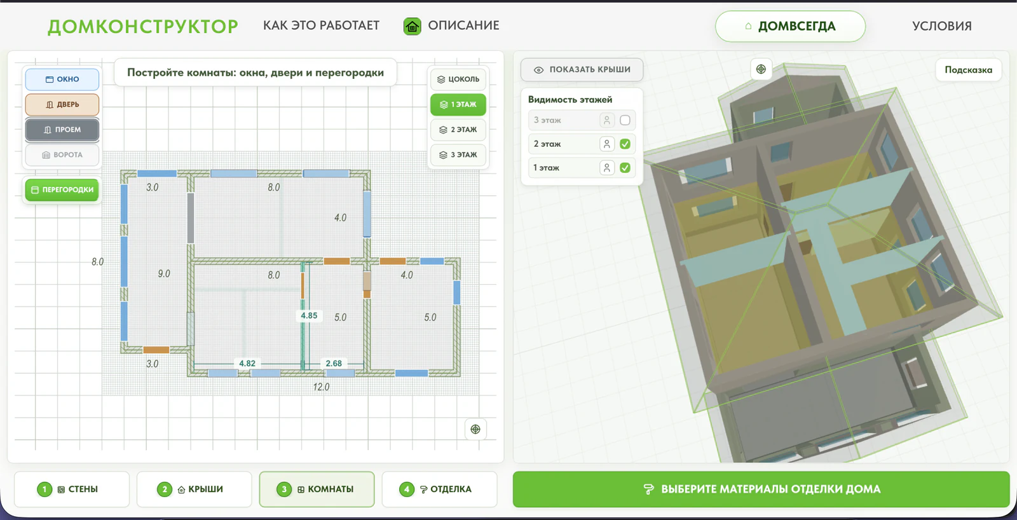Image resolution: width=1017 pixels, height=520 pixels.
Task: Click the 9.0 room dimension label
Action: pos(164,273)
